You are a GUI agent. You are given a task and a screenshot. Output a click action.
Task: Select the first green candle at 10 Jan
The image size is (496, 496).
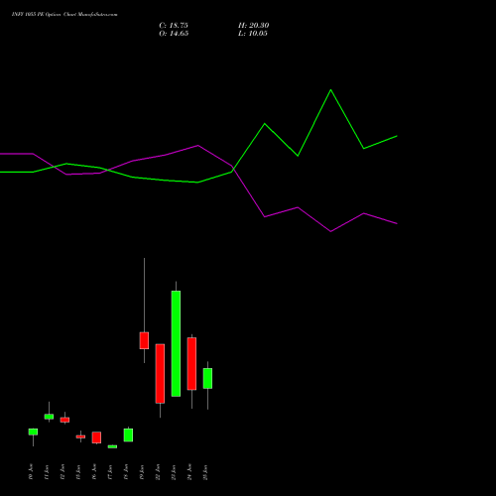(x=33, y=432)
